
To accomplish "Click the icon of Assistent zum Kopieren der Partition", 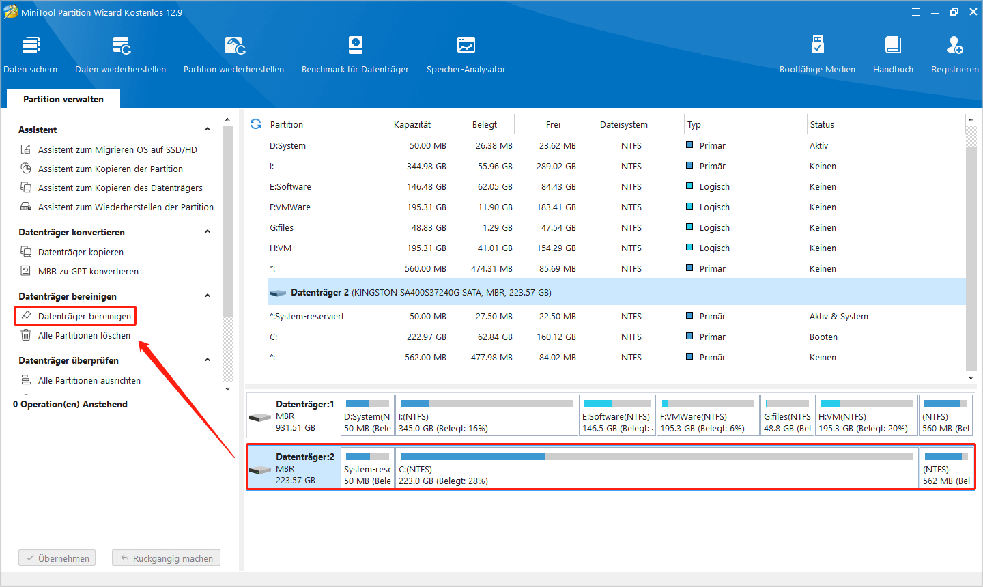I will (x=26, y=169).
